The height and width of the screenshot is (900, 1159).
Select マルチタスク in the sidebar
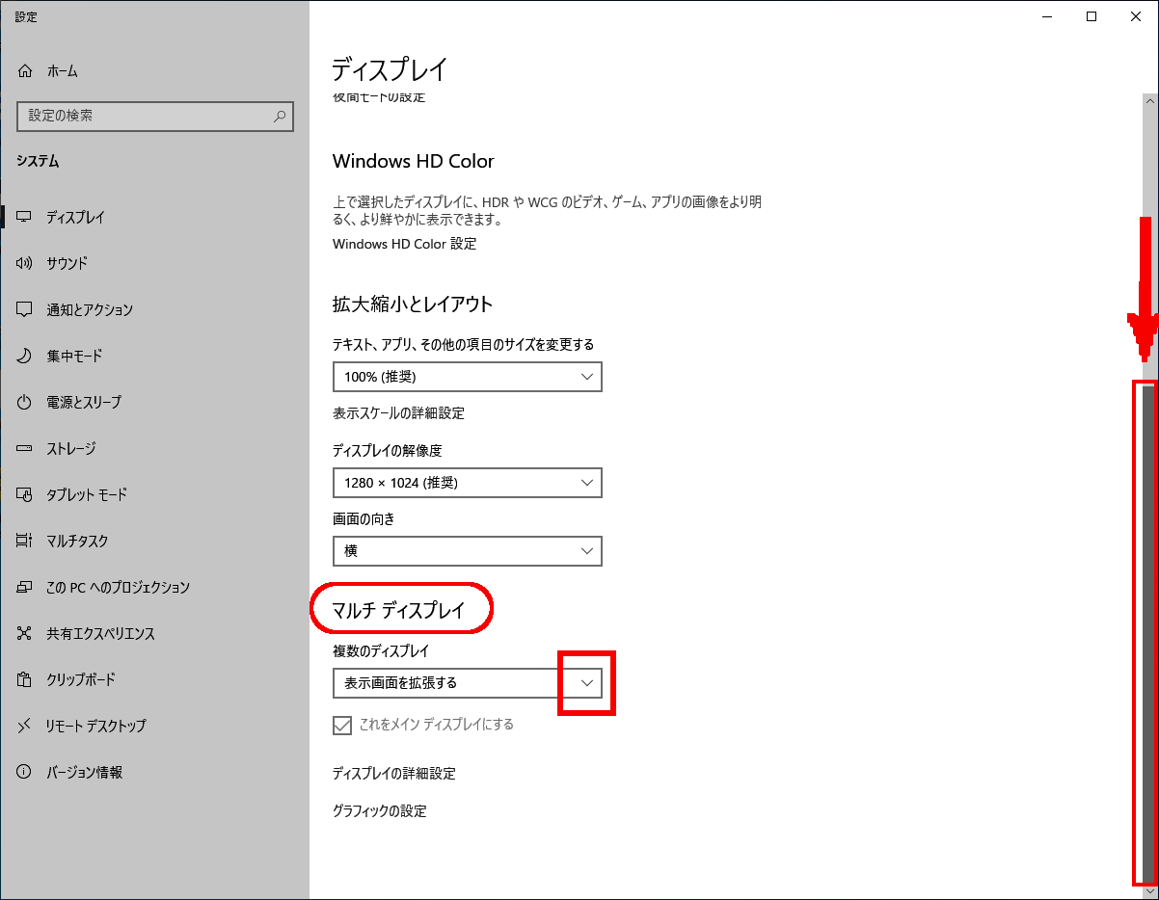(77, 541)
